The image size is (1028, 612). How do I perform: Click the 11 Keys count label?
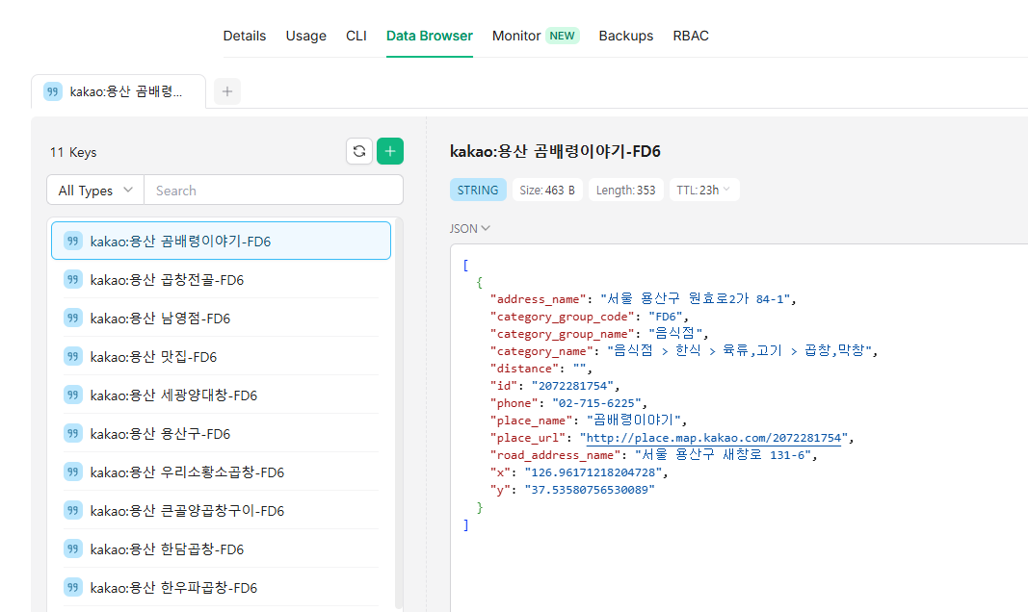tap(73, 152)
